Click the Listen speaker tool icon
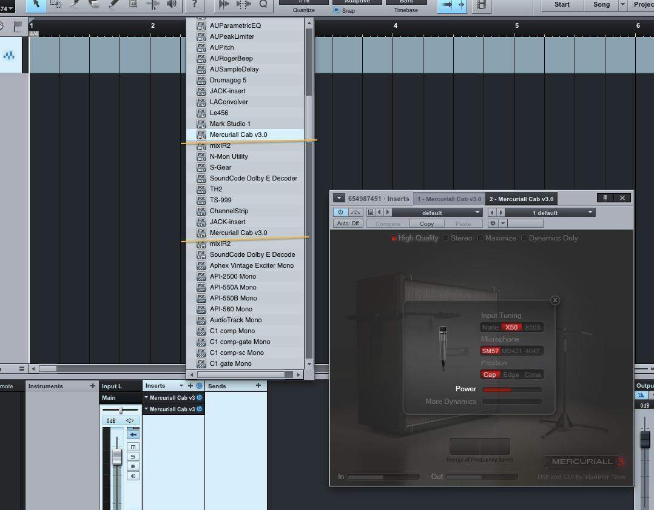 pyautogui.click(x=172, y=4)
